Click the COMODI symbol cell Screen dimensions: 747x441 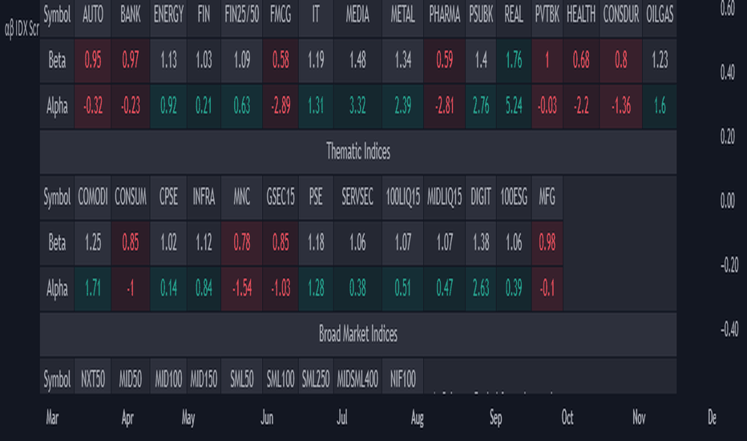point(92,197)
